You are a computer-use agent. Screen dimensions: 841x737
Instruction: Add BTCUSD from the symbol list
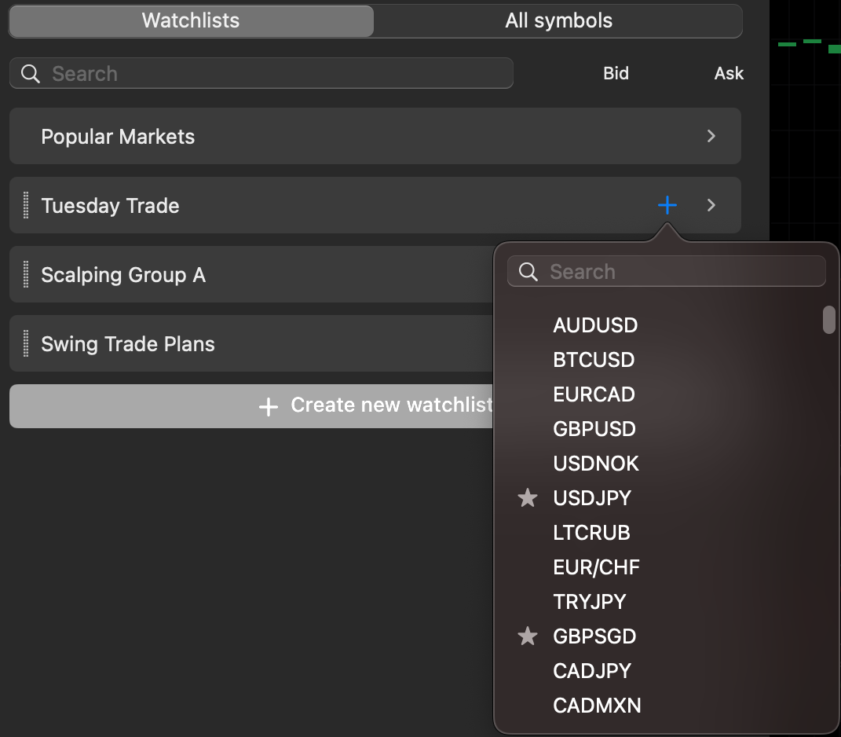pos(594,360)
